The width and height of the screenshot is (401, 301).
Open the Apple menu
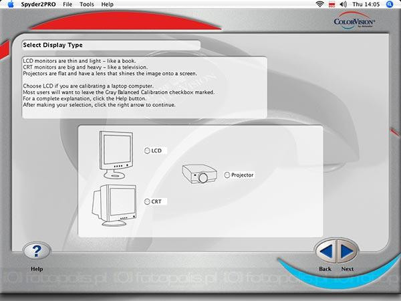point(11,4)
